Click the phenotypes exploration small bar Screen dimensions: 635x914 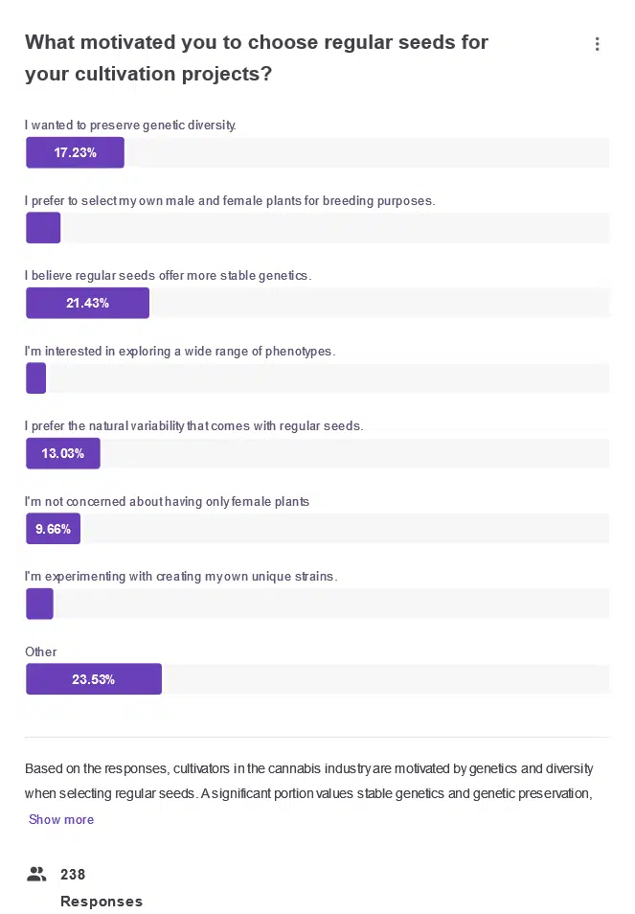(x=35, y=377)
